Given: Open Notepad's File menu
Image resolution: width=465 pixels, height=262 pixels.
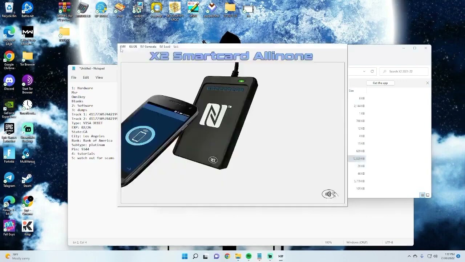Looking at the screenshot, I should (x=74, y=78).
